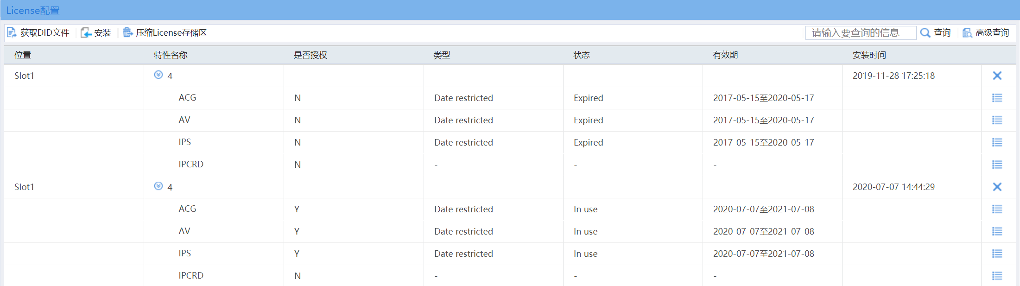Open details icon for in-use IPS license
This screenshot has width=1020, height=286.
click(x=997, y=254)
